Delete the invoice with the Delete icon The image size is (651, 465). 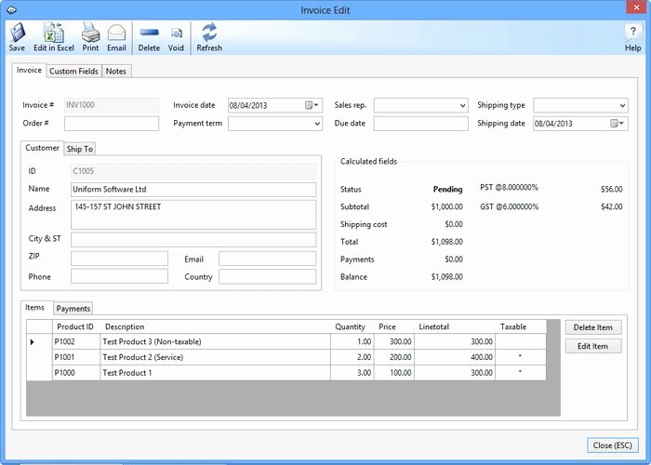pyautogui.click(x=149, y=33)
